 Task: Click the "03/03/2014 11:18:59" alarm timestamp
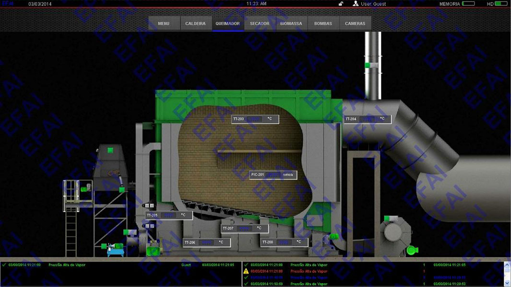tap(267, 284)
